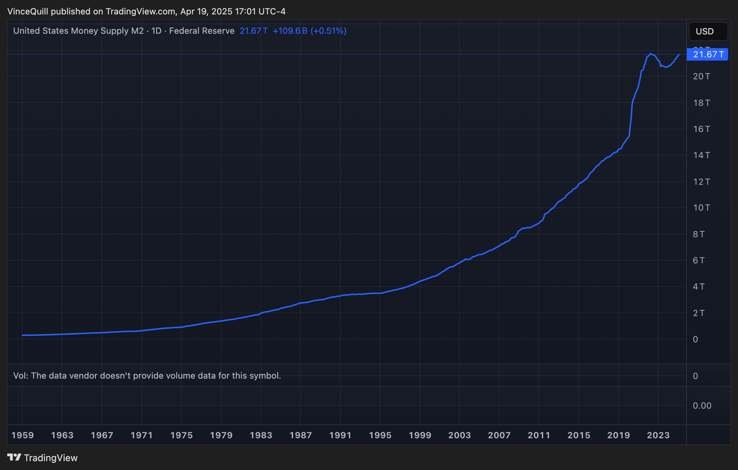Click the TradingView wordmark text
The width and height of the screenshot is (738, 470).
pyautogui.click(x=51, y=458)
